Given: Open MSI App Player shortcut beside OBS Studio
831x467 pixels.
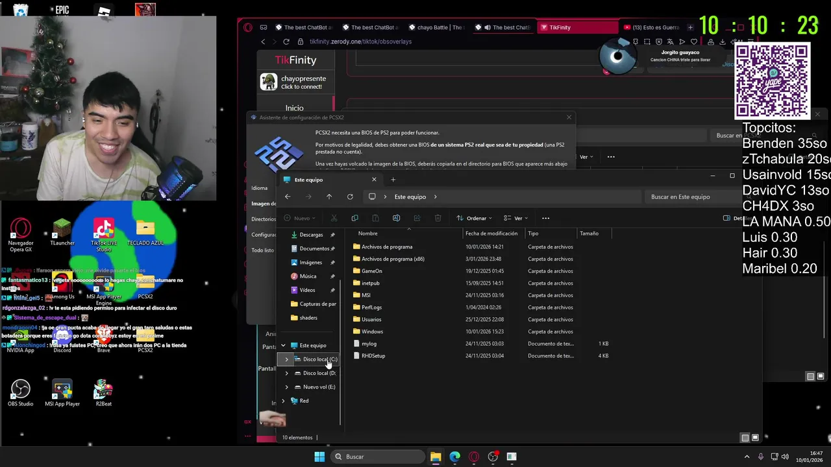Looking at the screenshot, I should [62, 393].
